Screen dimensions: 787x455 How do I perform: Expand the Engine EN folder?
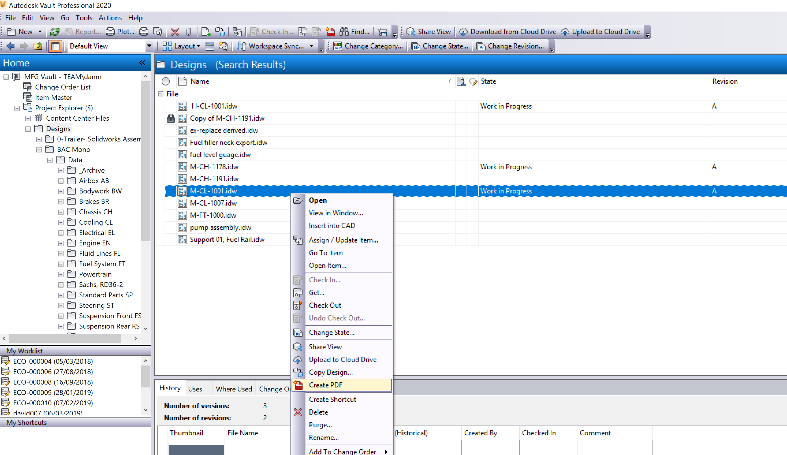pyautogui.click(x=61, y=243)
